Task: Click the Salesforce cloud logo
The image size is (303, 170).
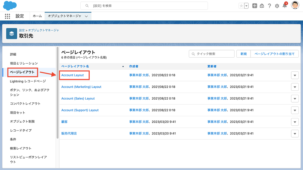Action: (x=10, y=5)
